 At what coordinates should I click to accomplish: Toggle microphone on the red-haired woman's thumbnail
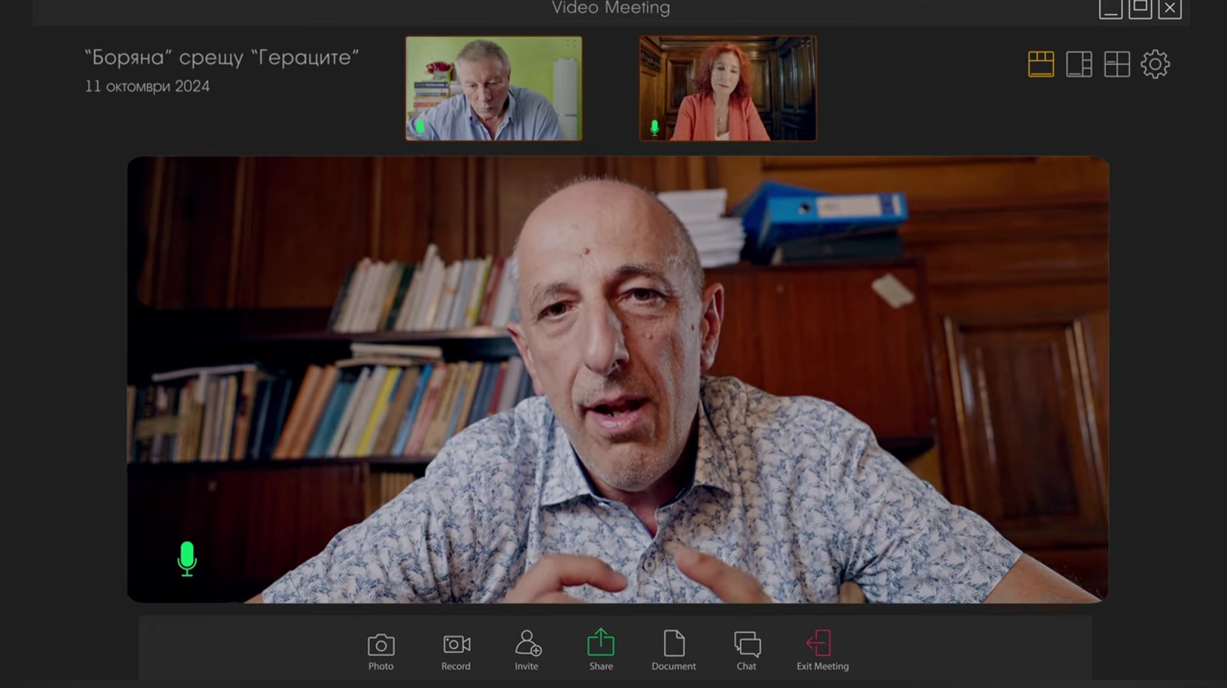654,128
